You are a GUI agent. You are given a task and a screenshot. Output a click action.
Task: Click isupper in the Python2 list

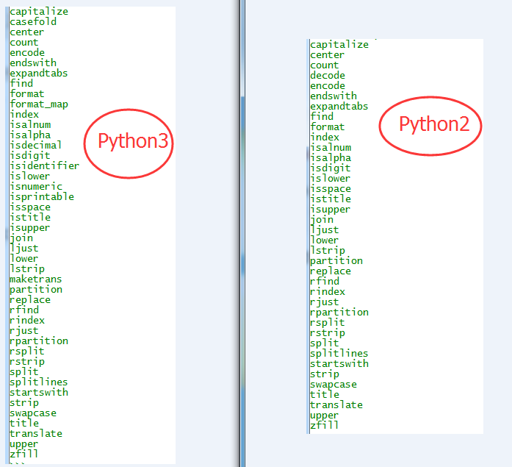tap(330, 209)
